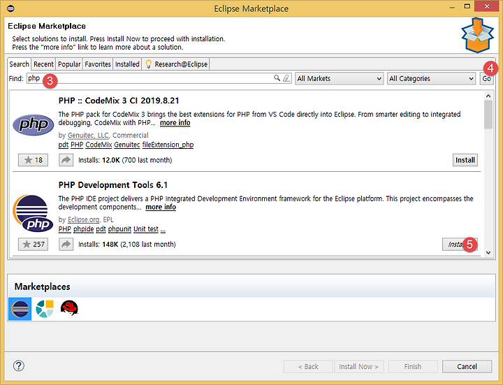Click the PHP Development Tools 6.1 title
This screenshot has height=385, width=503.
113,185
